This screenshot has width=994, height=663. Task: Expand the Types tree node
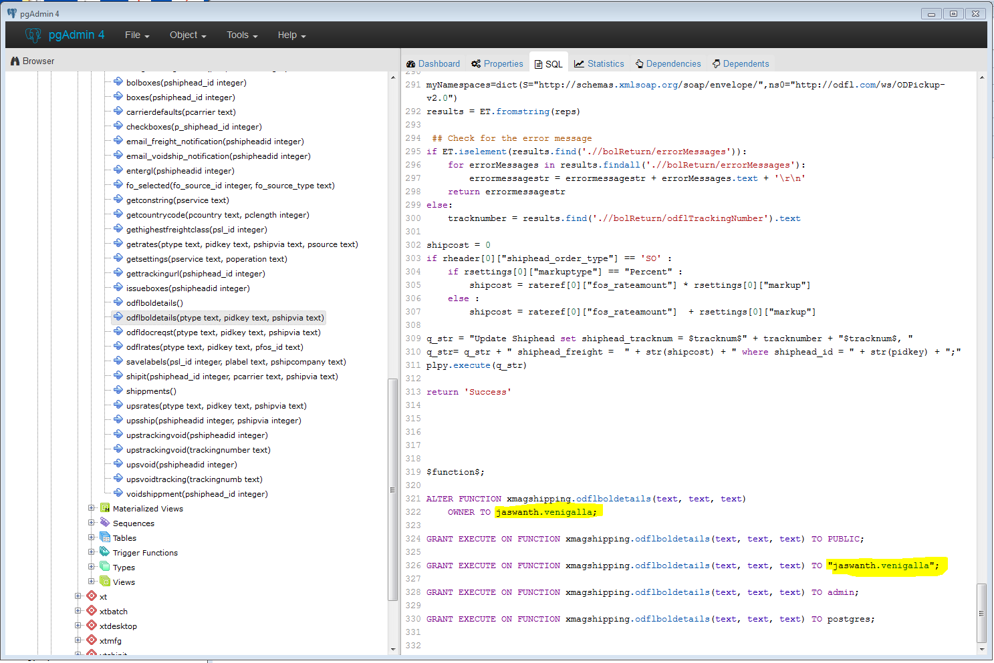tap(92, 567)
